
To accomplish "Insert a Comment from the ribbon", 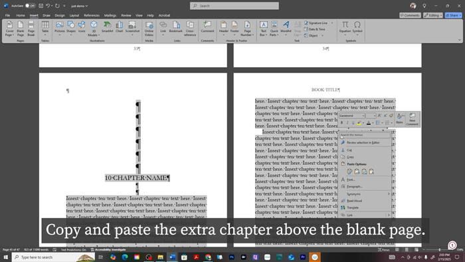I will tap(207, 27).
